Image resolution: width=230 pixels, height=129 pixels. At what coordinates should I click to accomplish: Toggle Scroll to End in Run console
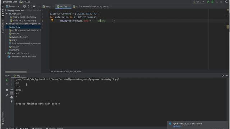11,93
